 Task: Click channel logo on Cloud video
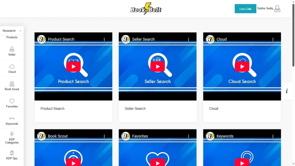pos(210,39)
